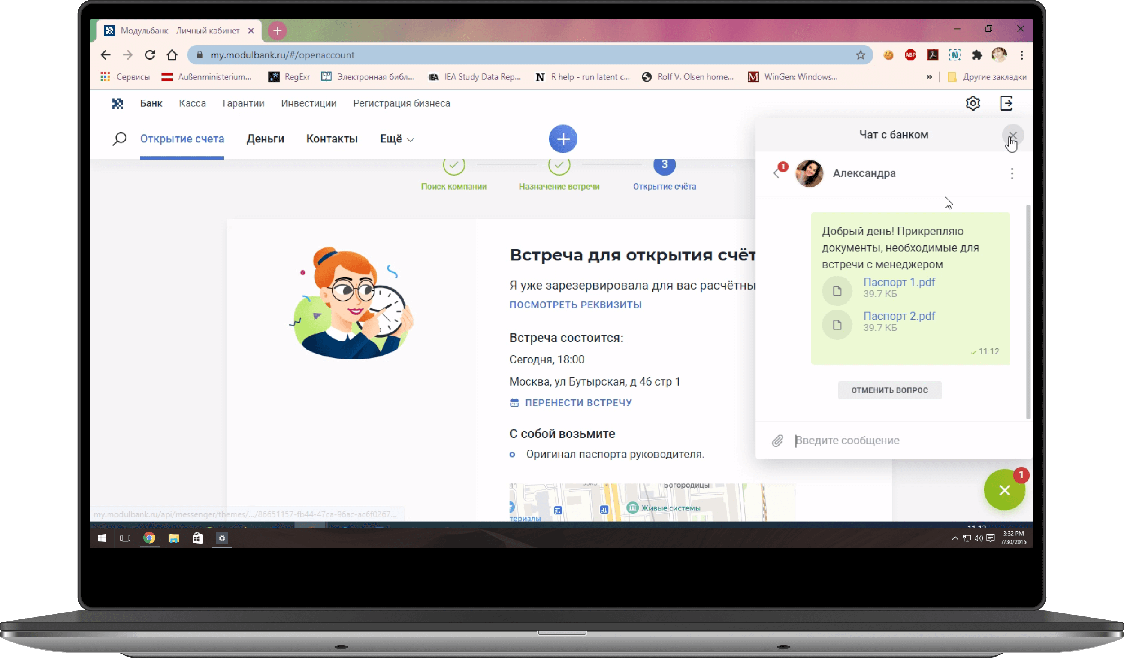Screen dimensions: 1124x658
Task: Open the search magnifier icon
Action: pyautogui.click(x=119, y=139)
